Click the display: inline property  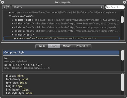15,76
